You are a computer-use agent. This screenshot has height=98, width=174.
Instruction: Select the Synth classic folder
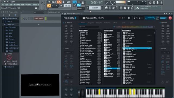[x=13, y=45]
